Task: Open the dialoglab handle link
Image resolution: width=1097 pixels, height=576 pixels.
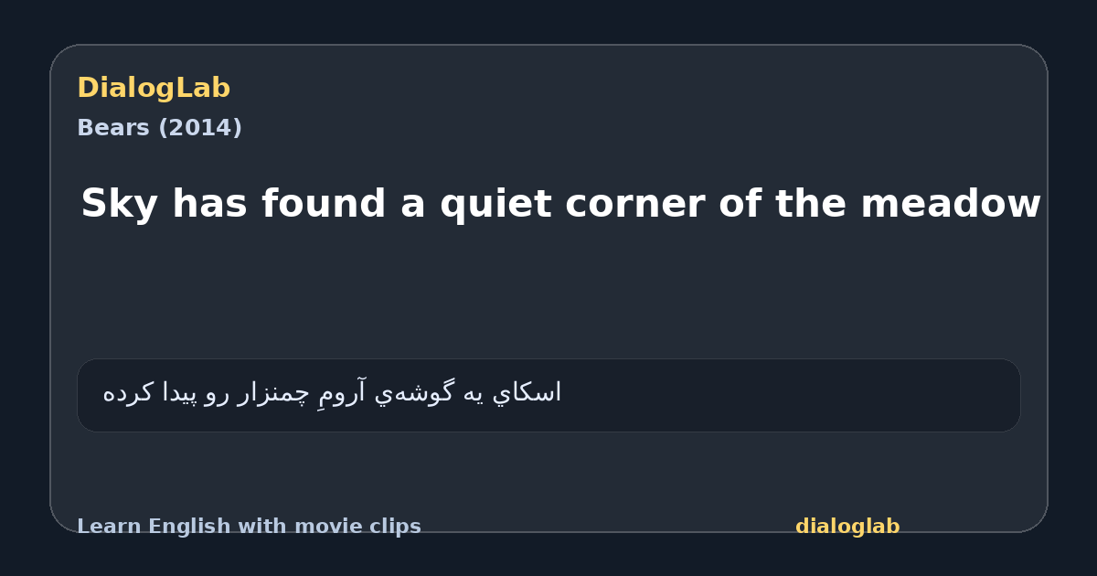Action: (x=847, y=527)
